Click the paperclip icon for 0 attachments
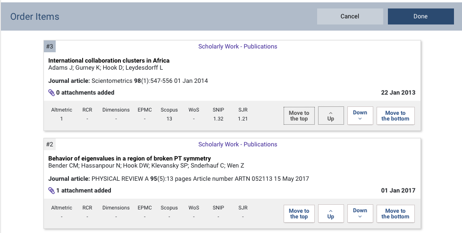462x233 pixels. 52,93
